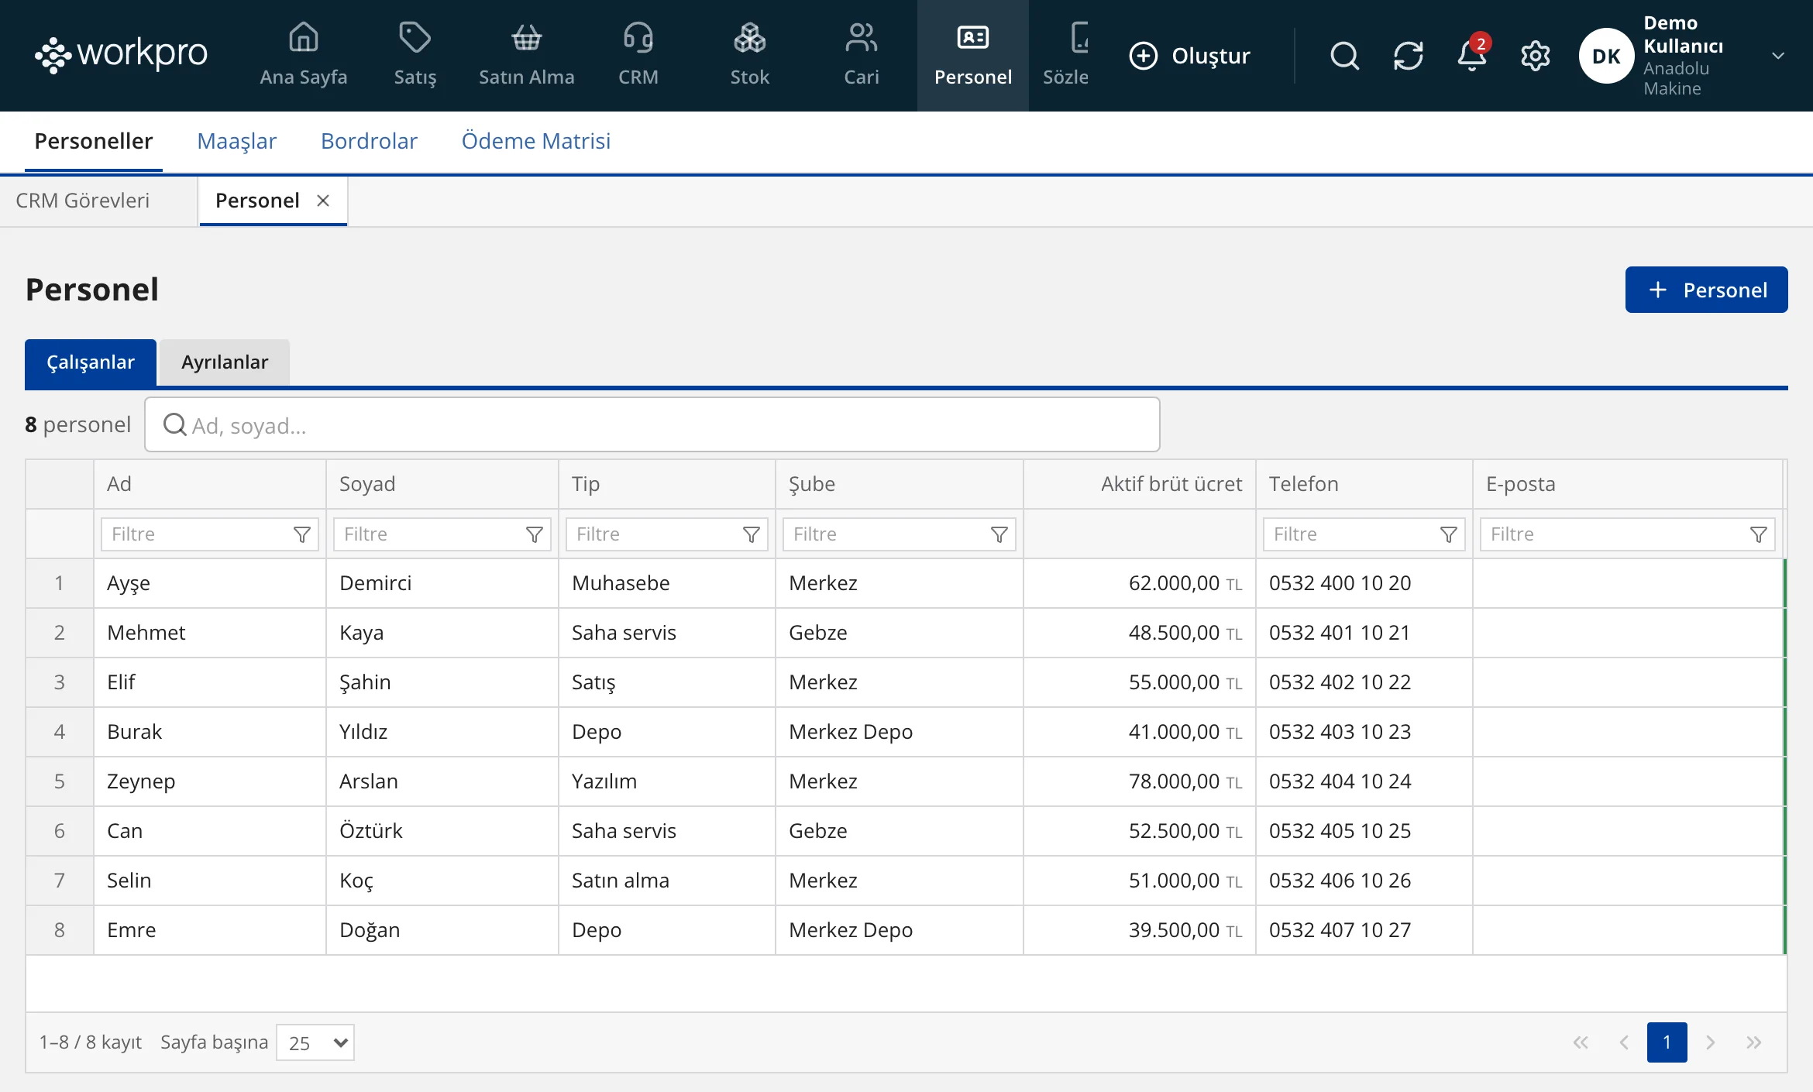Click the Ad column Filtre input
1813x1092 pixels.
[210, 534]
